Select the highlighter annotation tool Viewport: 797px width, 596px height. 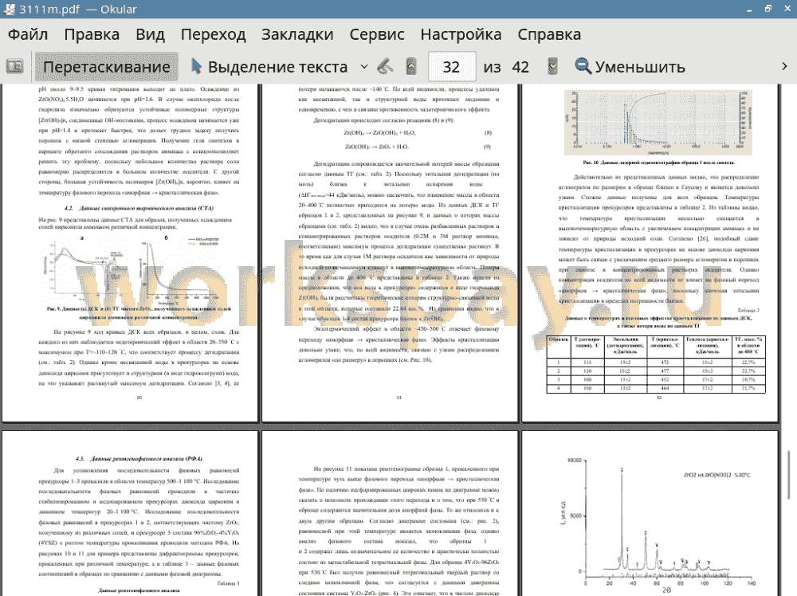point(385,67)
